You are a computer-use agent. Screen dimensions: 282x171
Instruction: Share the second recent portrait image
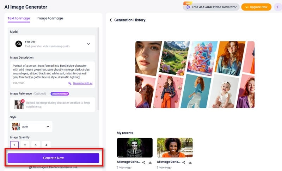click(184, 162)
